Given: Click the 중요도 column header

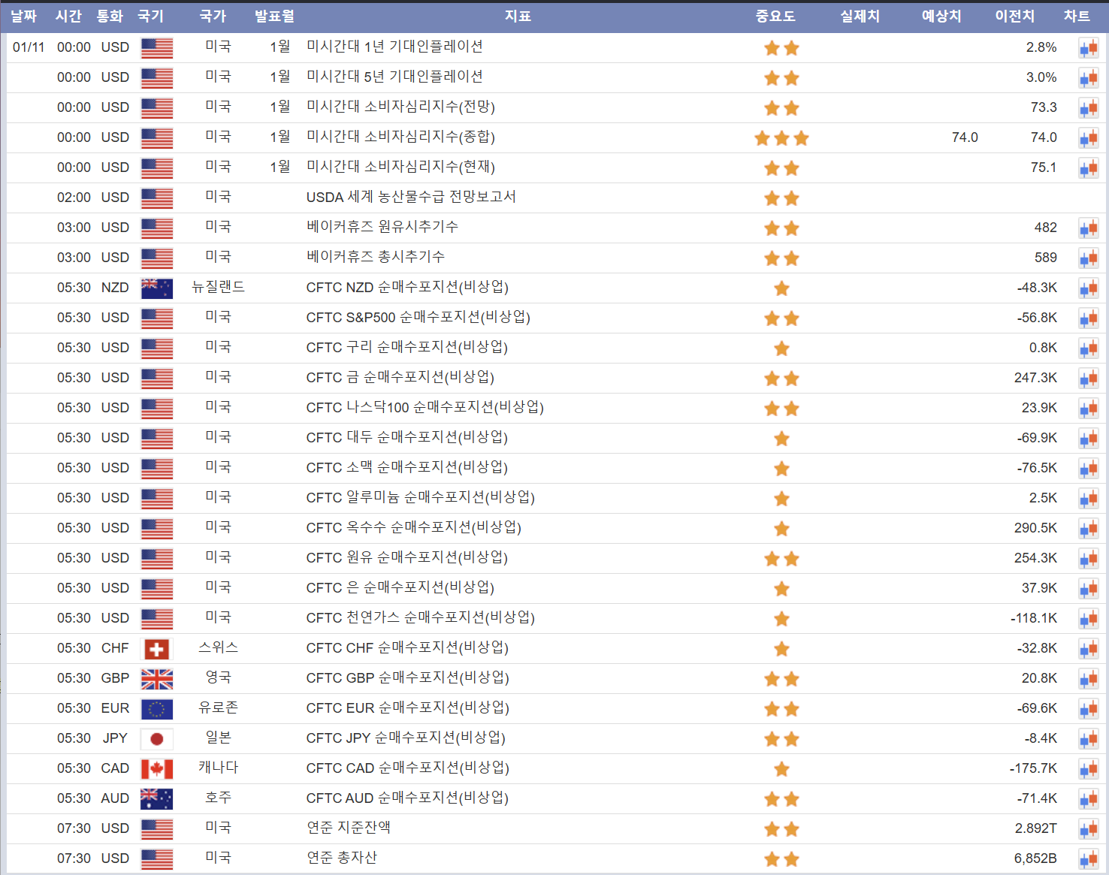Looking at the screenshot, I should [x=775, y=16].
